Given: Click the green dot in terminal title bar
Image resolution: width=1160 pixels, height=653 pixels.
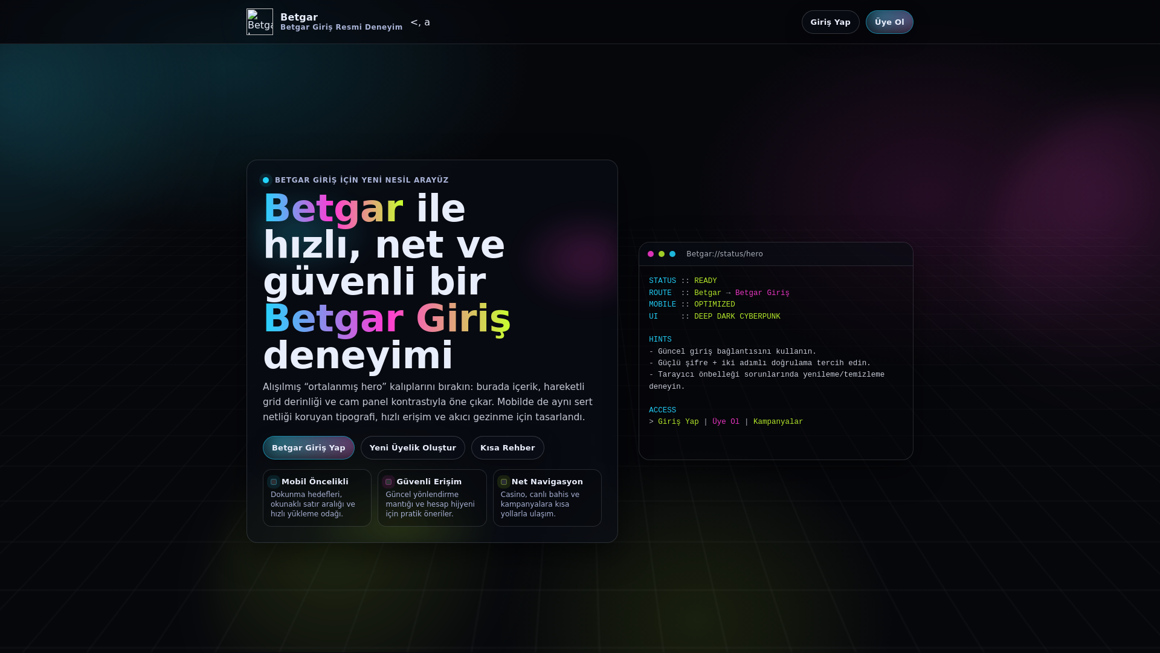Looking at the screenshot, I should point(662,254).
